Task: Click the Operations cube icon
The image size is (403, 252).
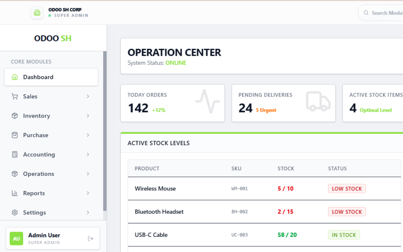Action: (x=15, y=174)
